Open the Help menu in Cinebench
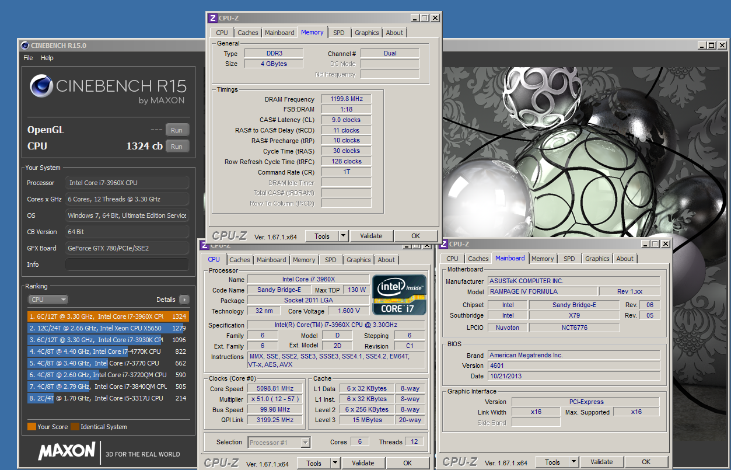The width and height of the screenshot is (731, 470). tap(47, 58)
